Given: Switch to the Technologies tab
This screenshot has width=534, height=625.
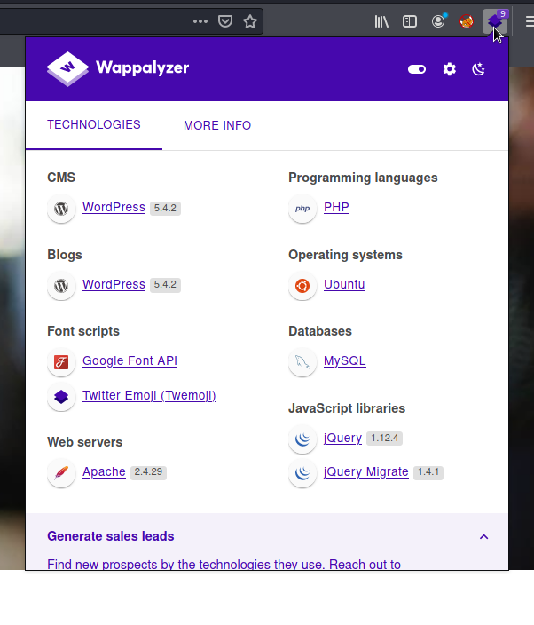Looking at the screenshot, I should [94, 125].
